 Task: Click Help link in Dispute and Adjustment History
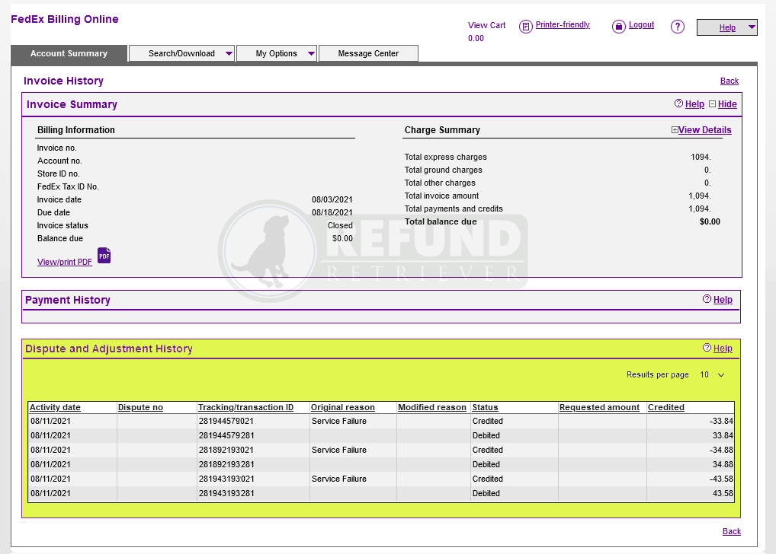[723, 349]
